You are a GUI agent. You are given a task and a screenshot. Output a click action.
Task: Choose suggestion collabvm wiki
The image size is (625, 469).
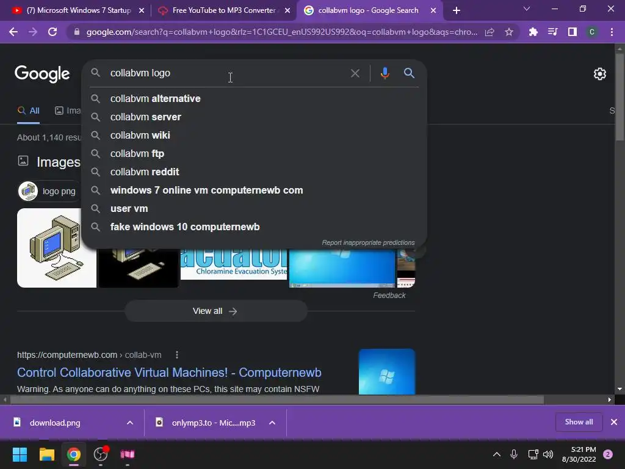(255, 135)
